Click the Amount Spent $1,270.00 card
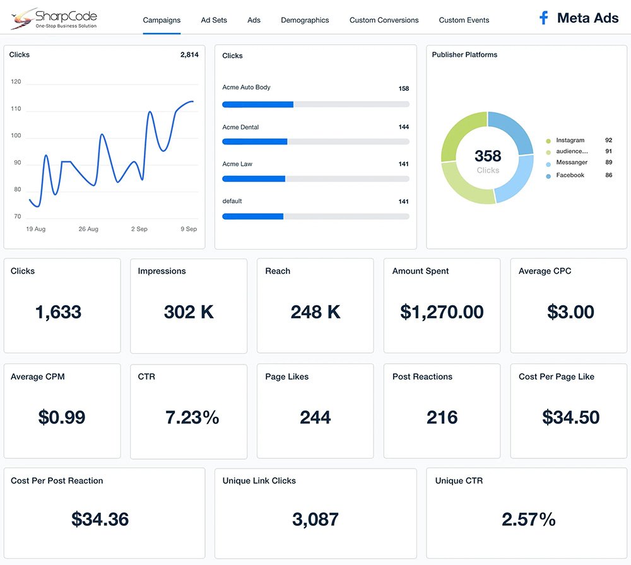631x565 pixels. (442, 305)
